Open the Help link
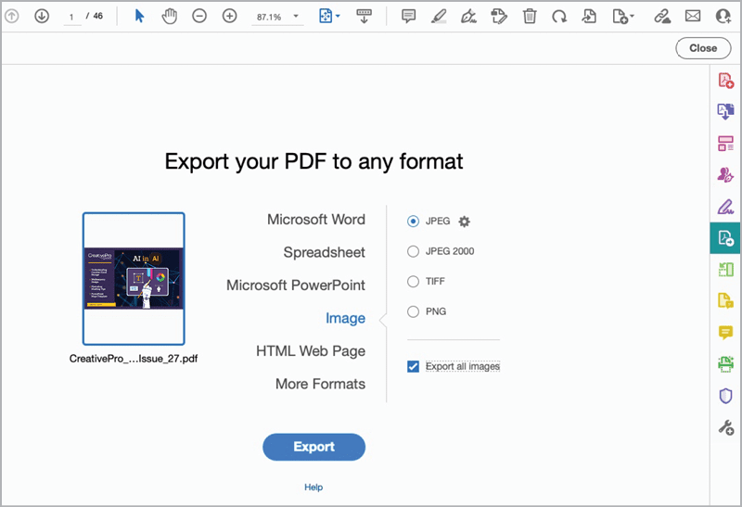Viewport: 742px width, 507px height. coord(313,488)
